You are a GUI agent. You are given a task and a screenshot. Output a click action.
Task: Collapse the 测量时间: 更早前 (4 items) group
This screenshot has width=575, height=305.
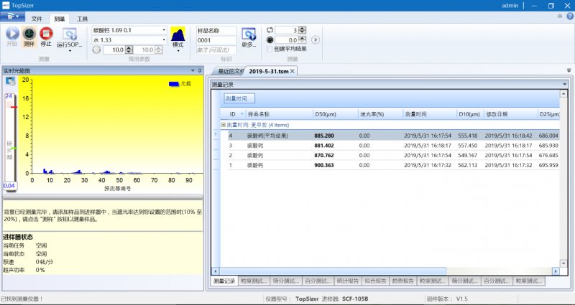(x=223, y=125)
